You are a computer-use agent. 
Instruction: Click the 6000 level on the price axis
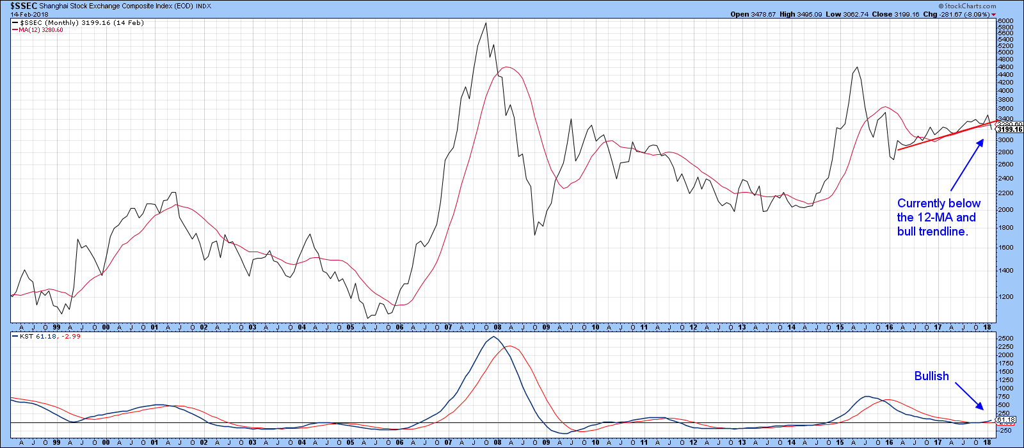1006,21
